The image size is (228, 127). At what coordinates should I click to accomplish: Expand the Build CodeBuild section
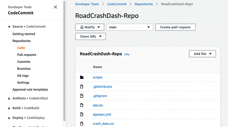click(x=9, y=108)
